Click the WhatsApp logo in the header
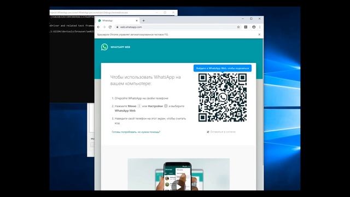Viewport: 350px width, 197px height. tap(104, 47)
